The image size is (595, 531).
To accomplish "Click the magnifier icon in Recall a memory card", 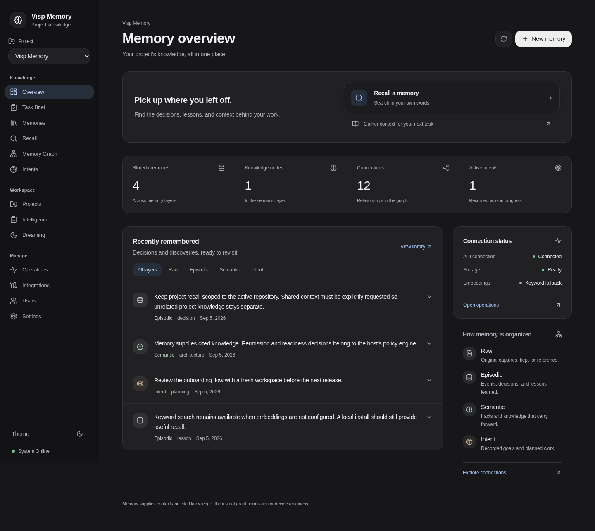I will click(x=359, y=98).
